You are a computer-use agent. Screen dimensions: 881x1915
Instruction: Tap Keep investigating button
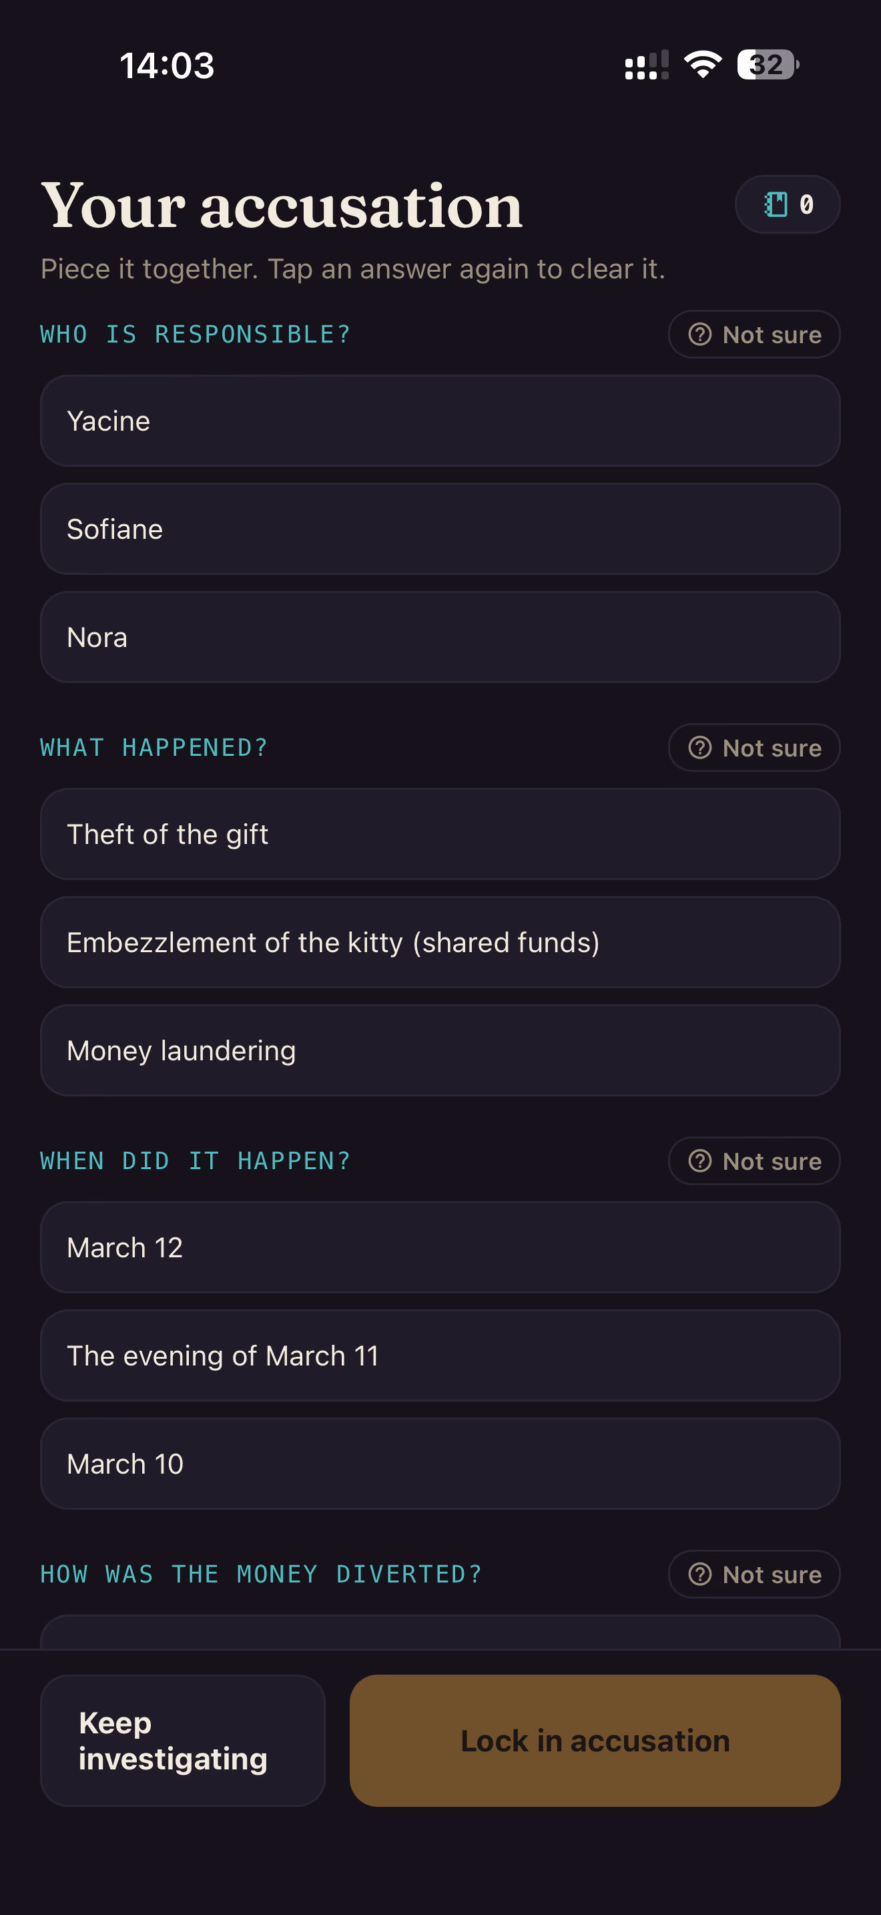point(183,1741)
